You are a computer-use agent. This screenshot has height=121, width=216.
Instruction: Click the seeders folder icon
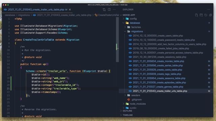tap(129, 95)
